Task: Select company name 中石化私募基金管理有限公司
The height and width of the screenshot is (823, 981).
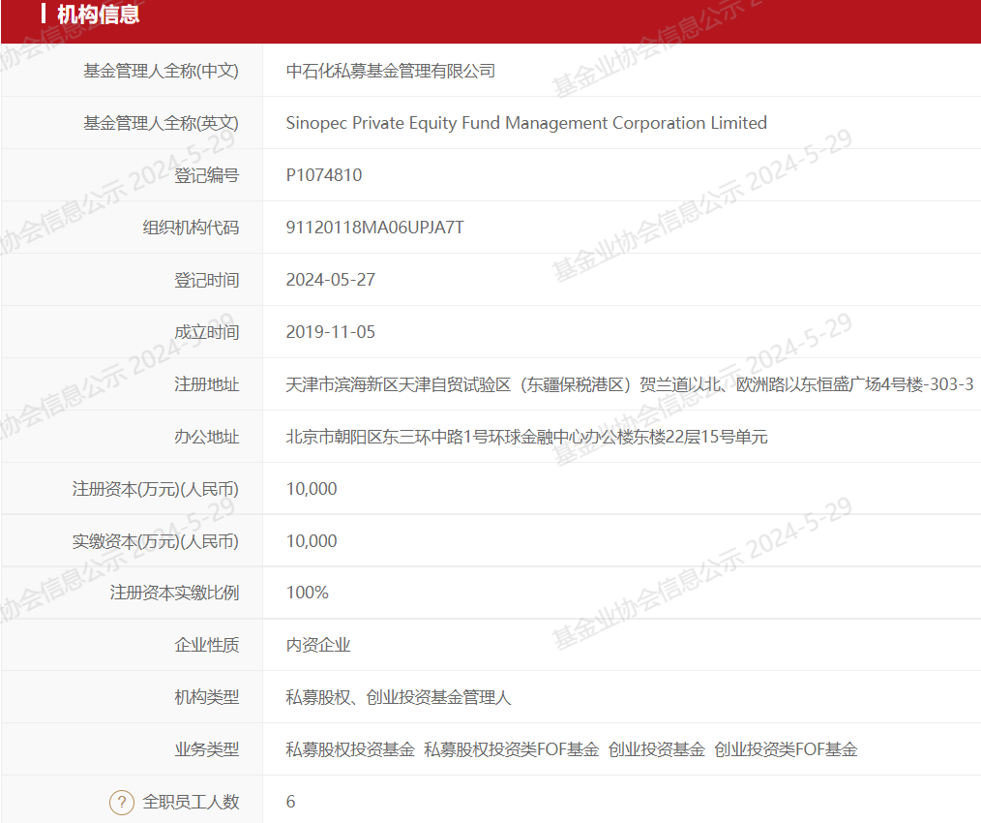Action: click(x=391, y=71)
